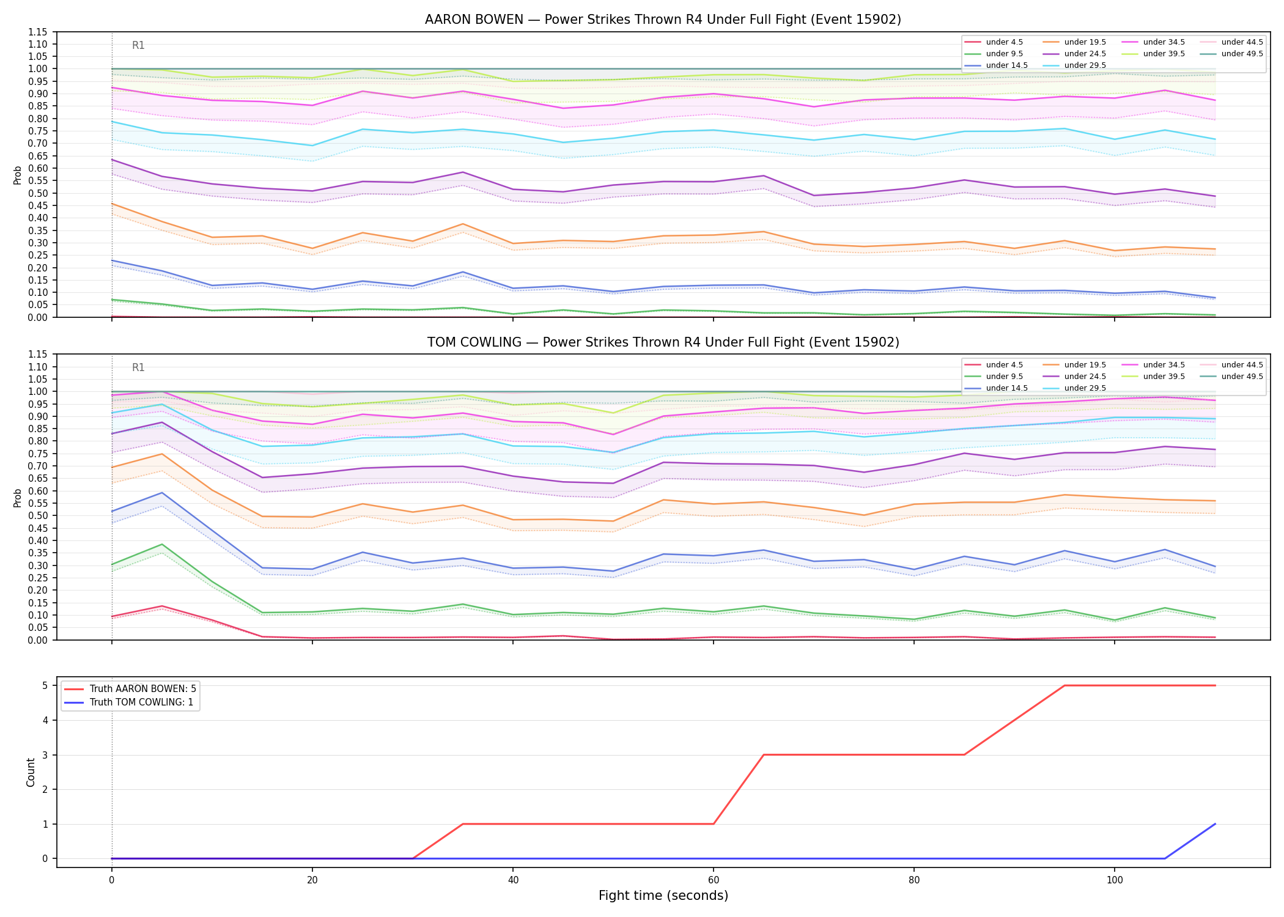The image size is (1284, 917).
Task: Click x-axis tick label '60' on Count chart
Action: click(x=714, y=880)
